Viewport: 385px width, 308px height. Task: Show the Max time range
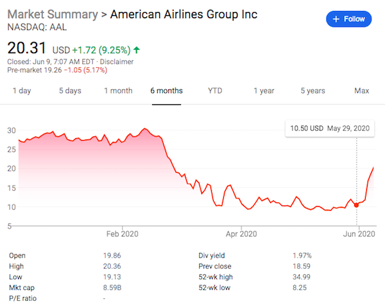click(361, 91)
